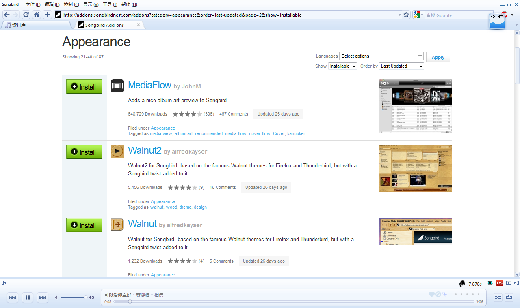Skip to the next track
The width and height of the screenshot is (520, 308).
coord(43,297)
